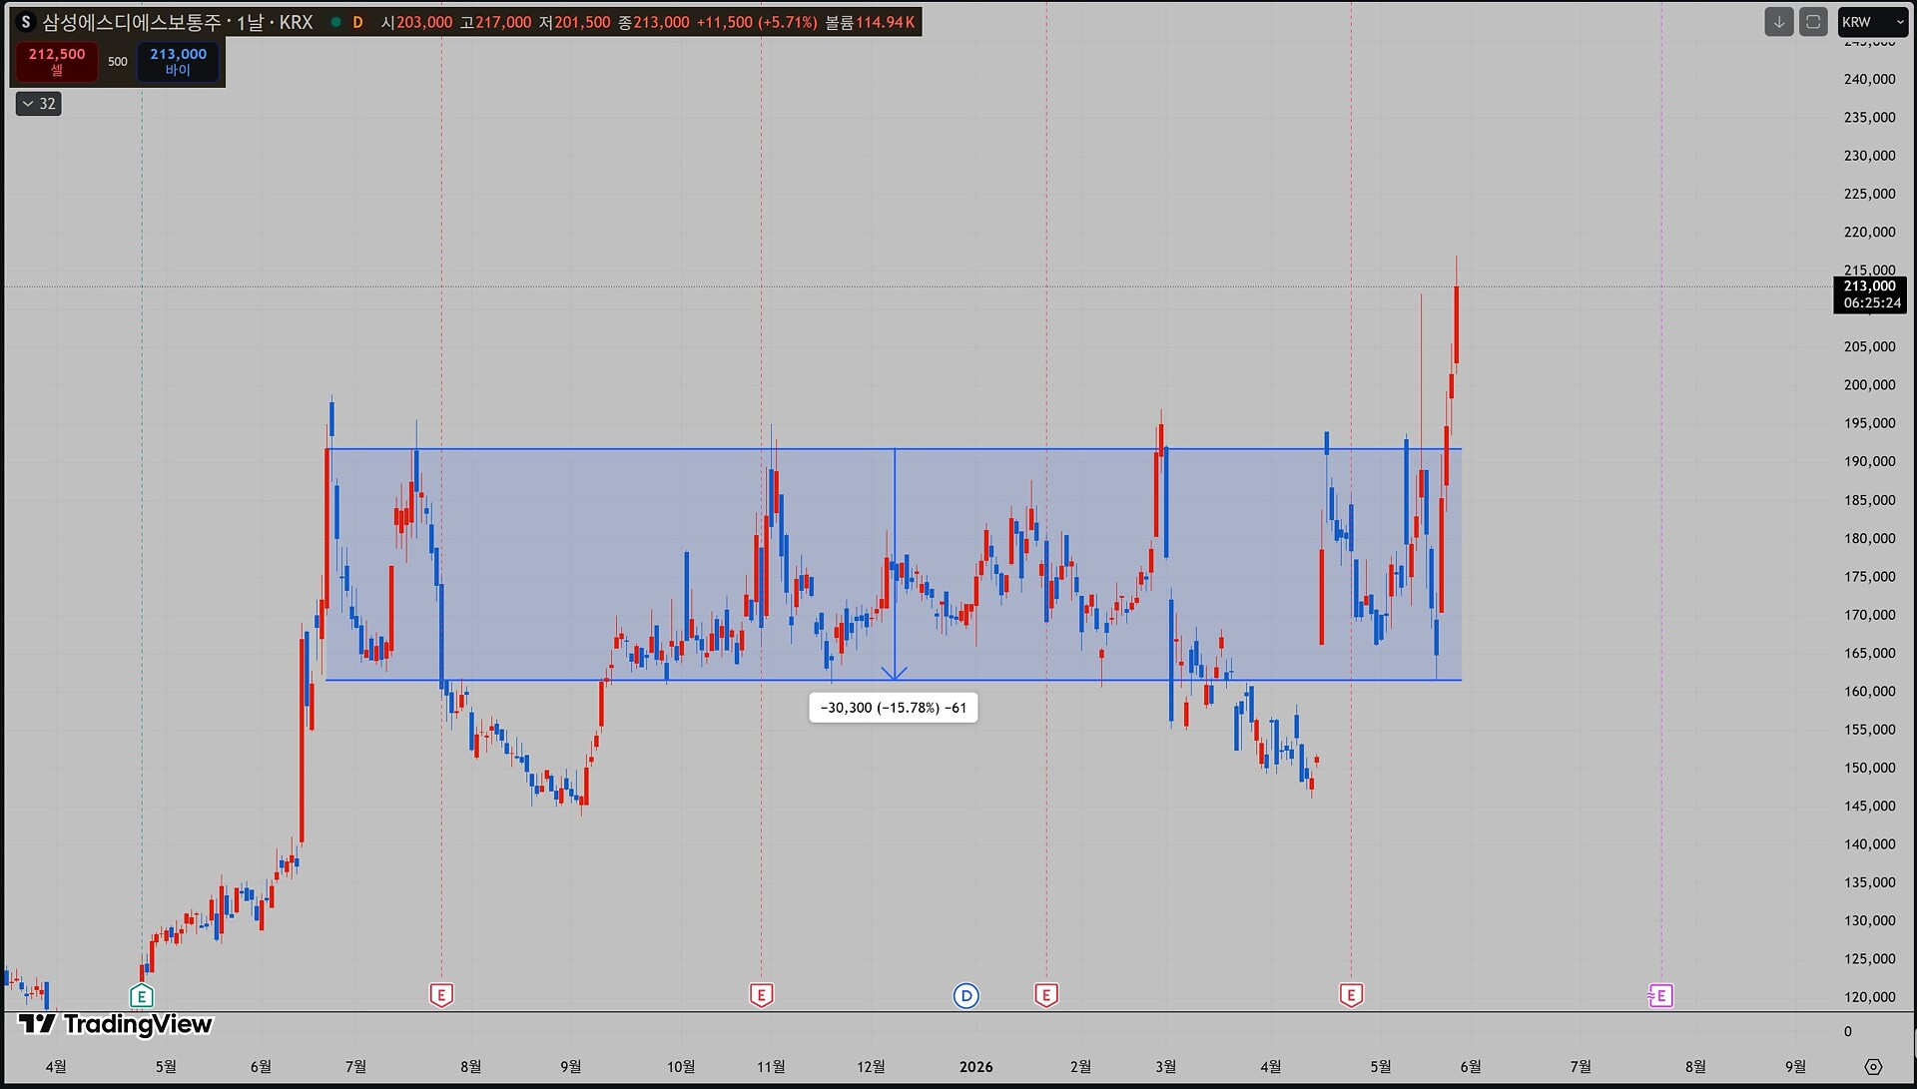Viewport: 1917px width, 1089px height.
Task: Click the green earnings E marker
Action: [x=142, y=995]
